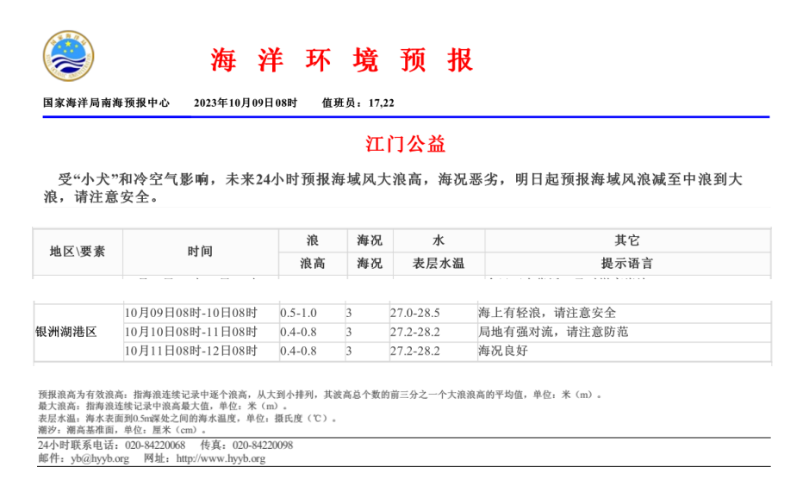The height and width of the screenshot is (498, 809).
Task: Click the 海上有轻浪，请注意安全 advisory text
Action: click(x=547, y=313)
